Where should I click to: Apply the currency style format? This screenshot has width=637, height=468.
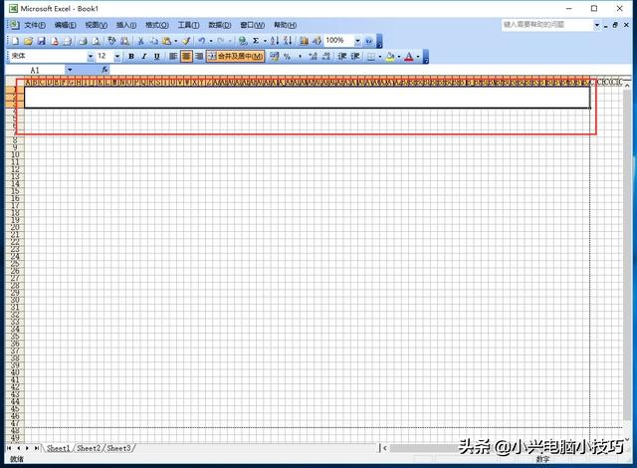click(x=275, y=56)
